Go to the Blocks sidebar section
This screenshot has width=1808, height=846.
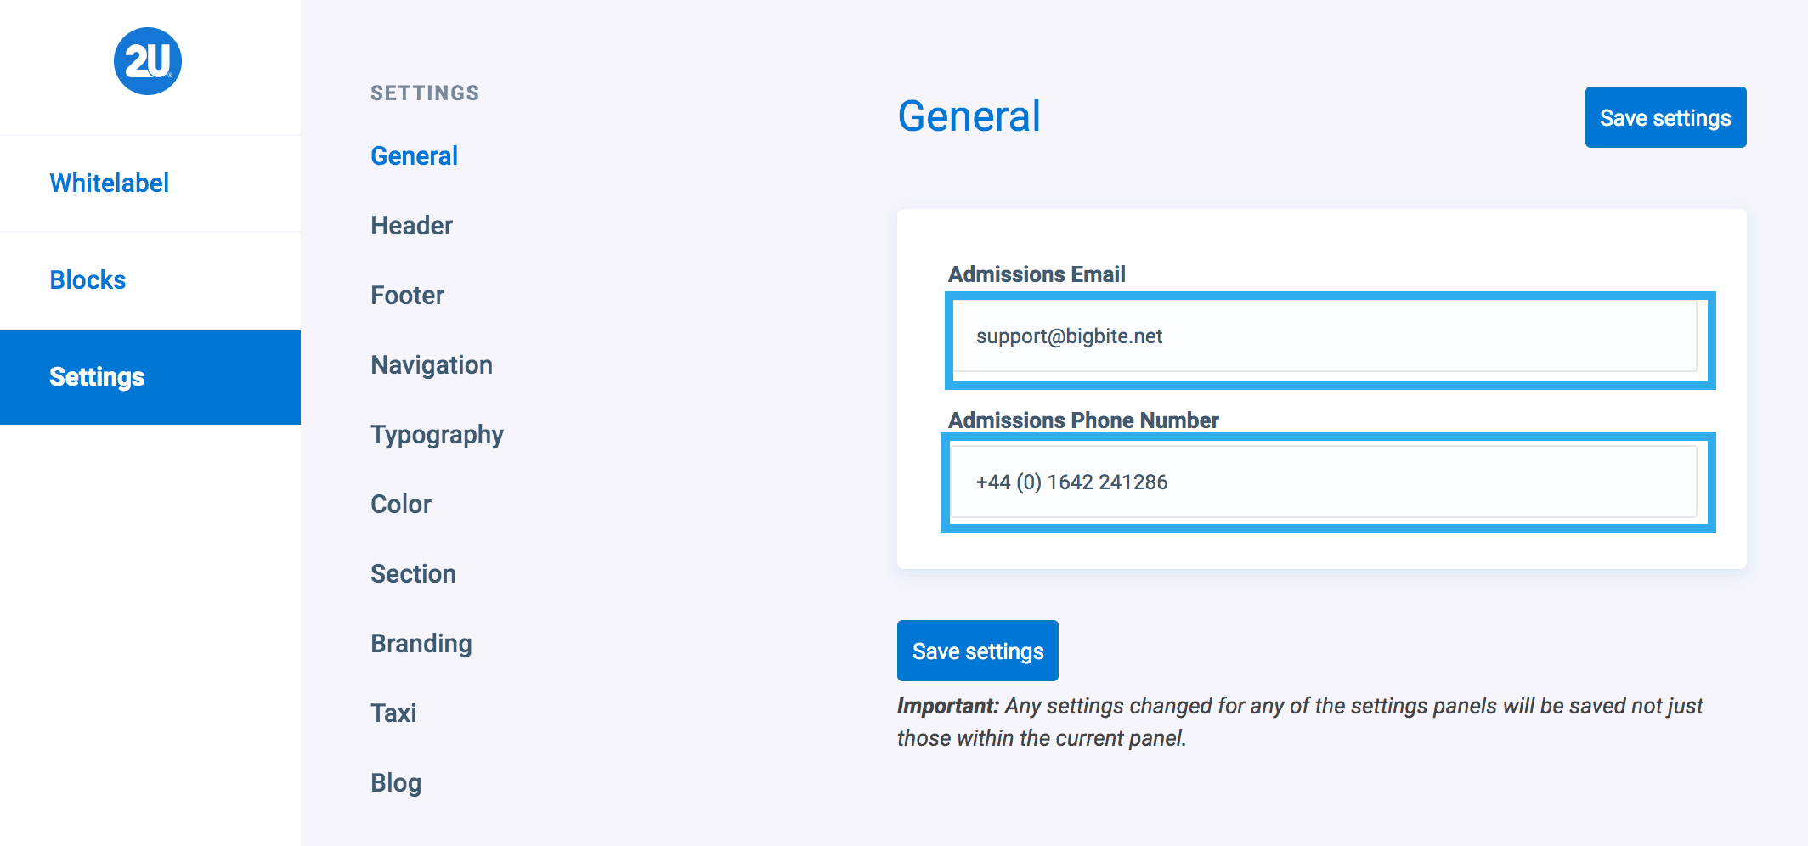(88, 280)
